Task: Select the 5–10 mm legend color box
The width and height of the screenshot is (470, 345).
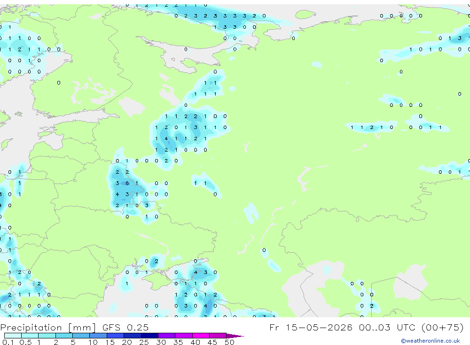Action: click(81, 336)
